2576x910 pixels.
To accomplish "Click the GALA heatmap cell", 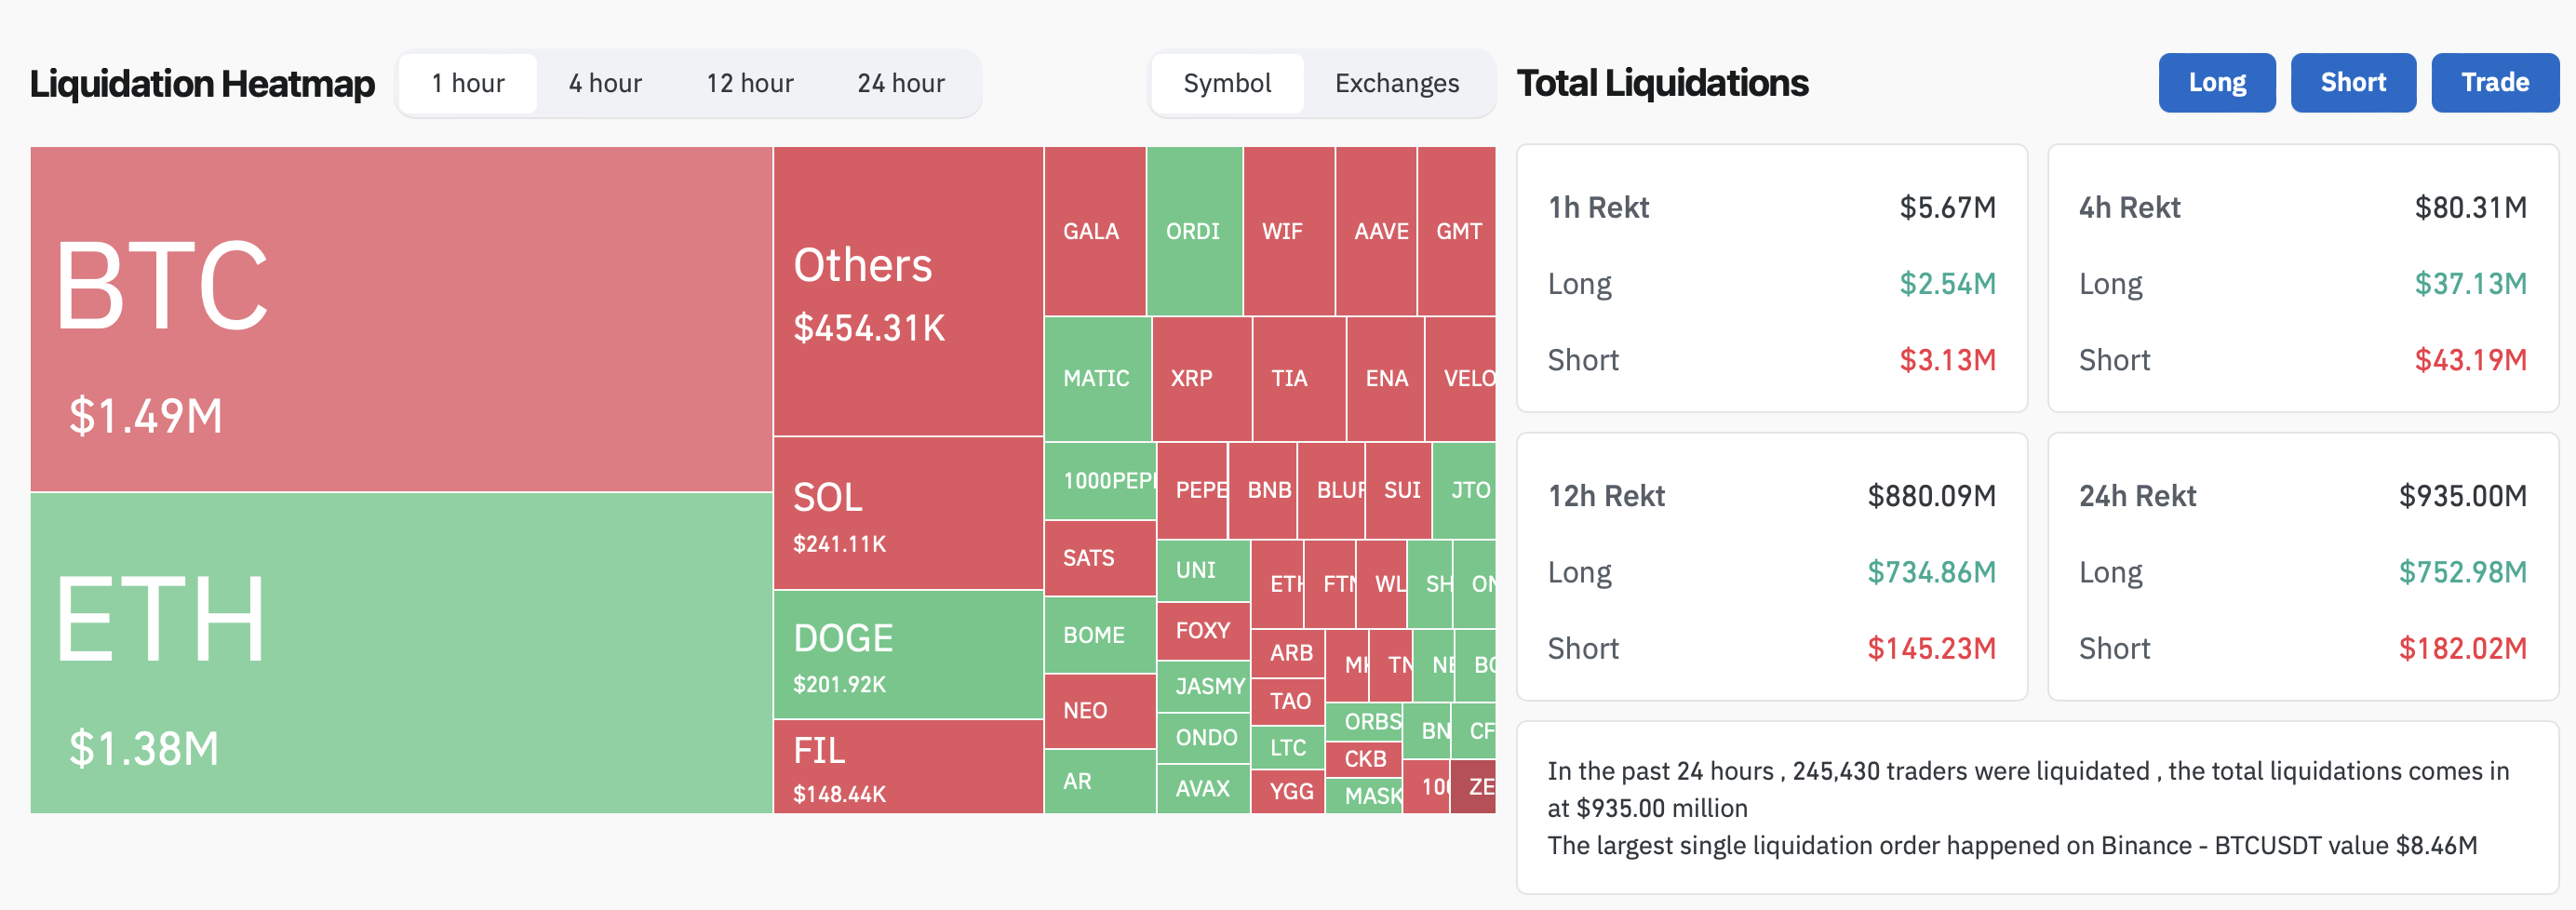I will coord(1094,231).
